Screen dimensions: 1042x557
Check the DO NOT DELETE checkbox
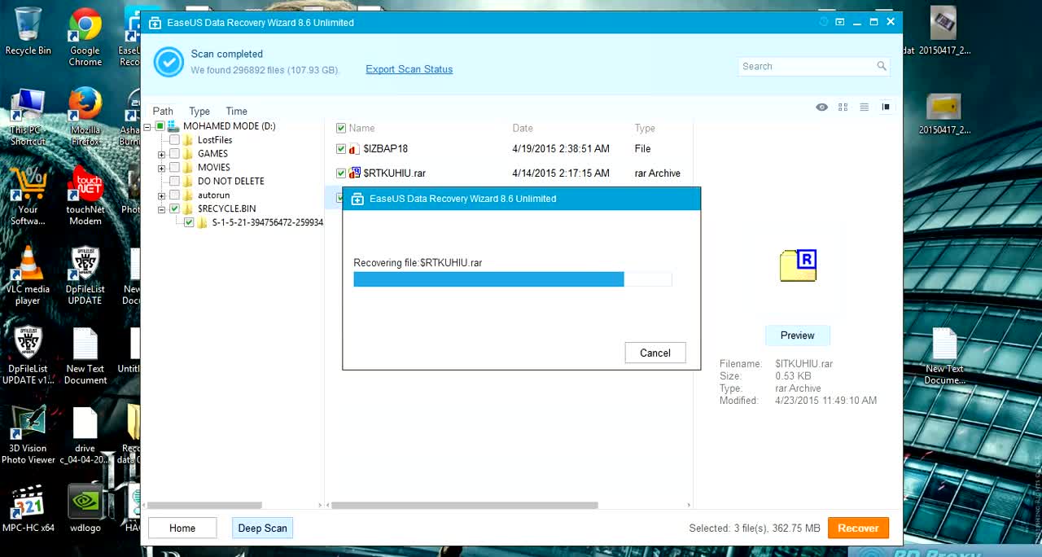click(x=174, y=182)
